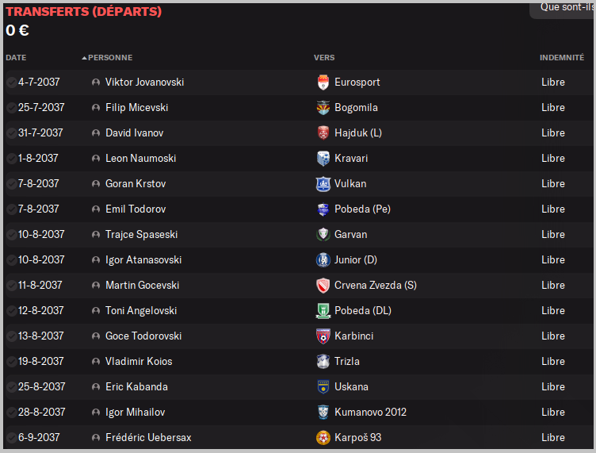The width and height of the screenshot is (596, 453).
Task: Open the "Que sont-ils" button at top right
Action: [x=564, y=7]
